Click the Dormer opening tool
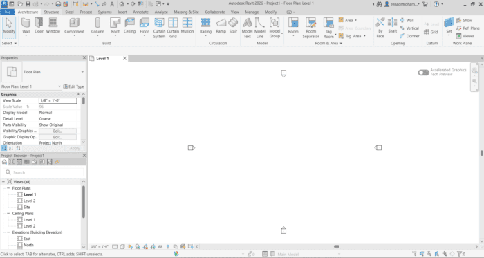This screenshot has width=484, height=258. tap(409, 36)
